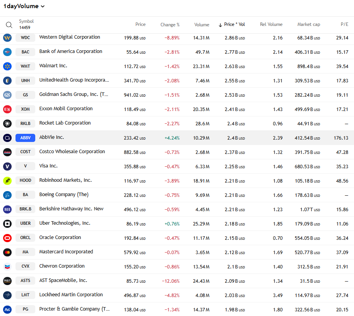This screenshot has height=316, width=354.
Task: Click the Lockheed Martin logo icon
Action: (x=7, y=295)
